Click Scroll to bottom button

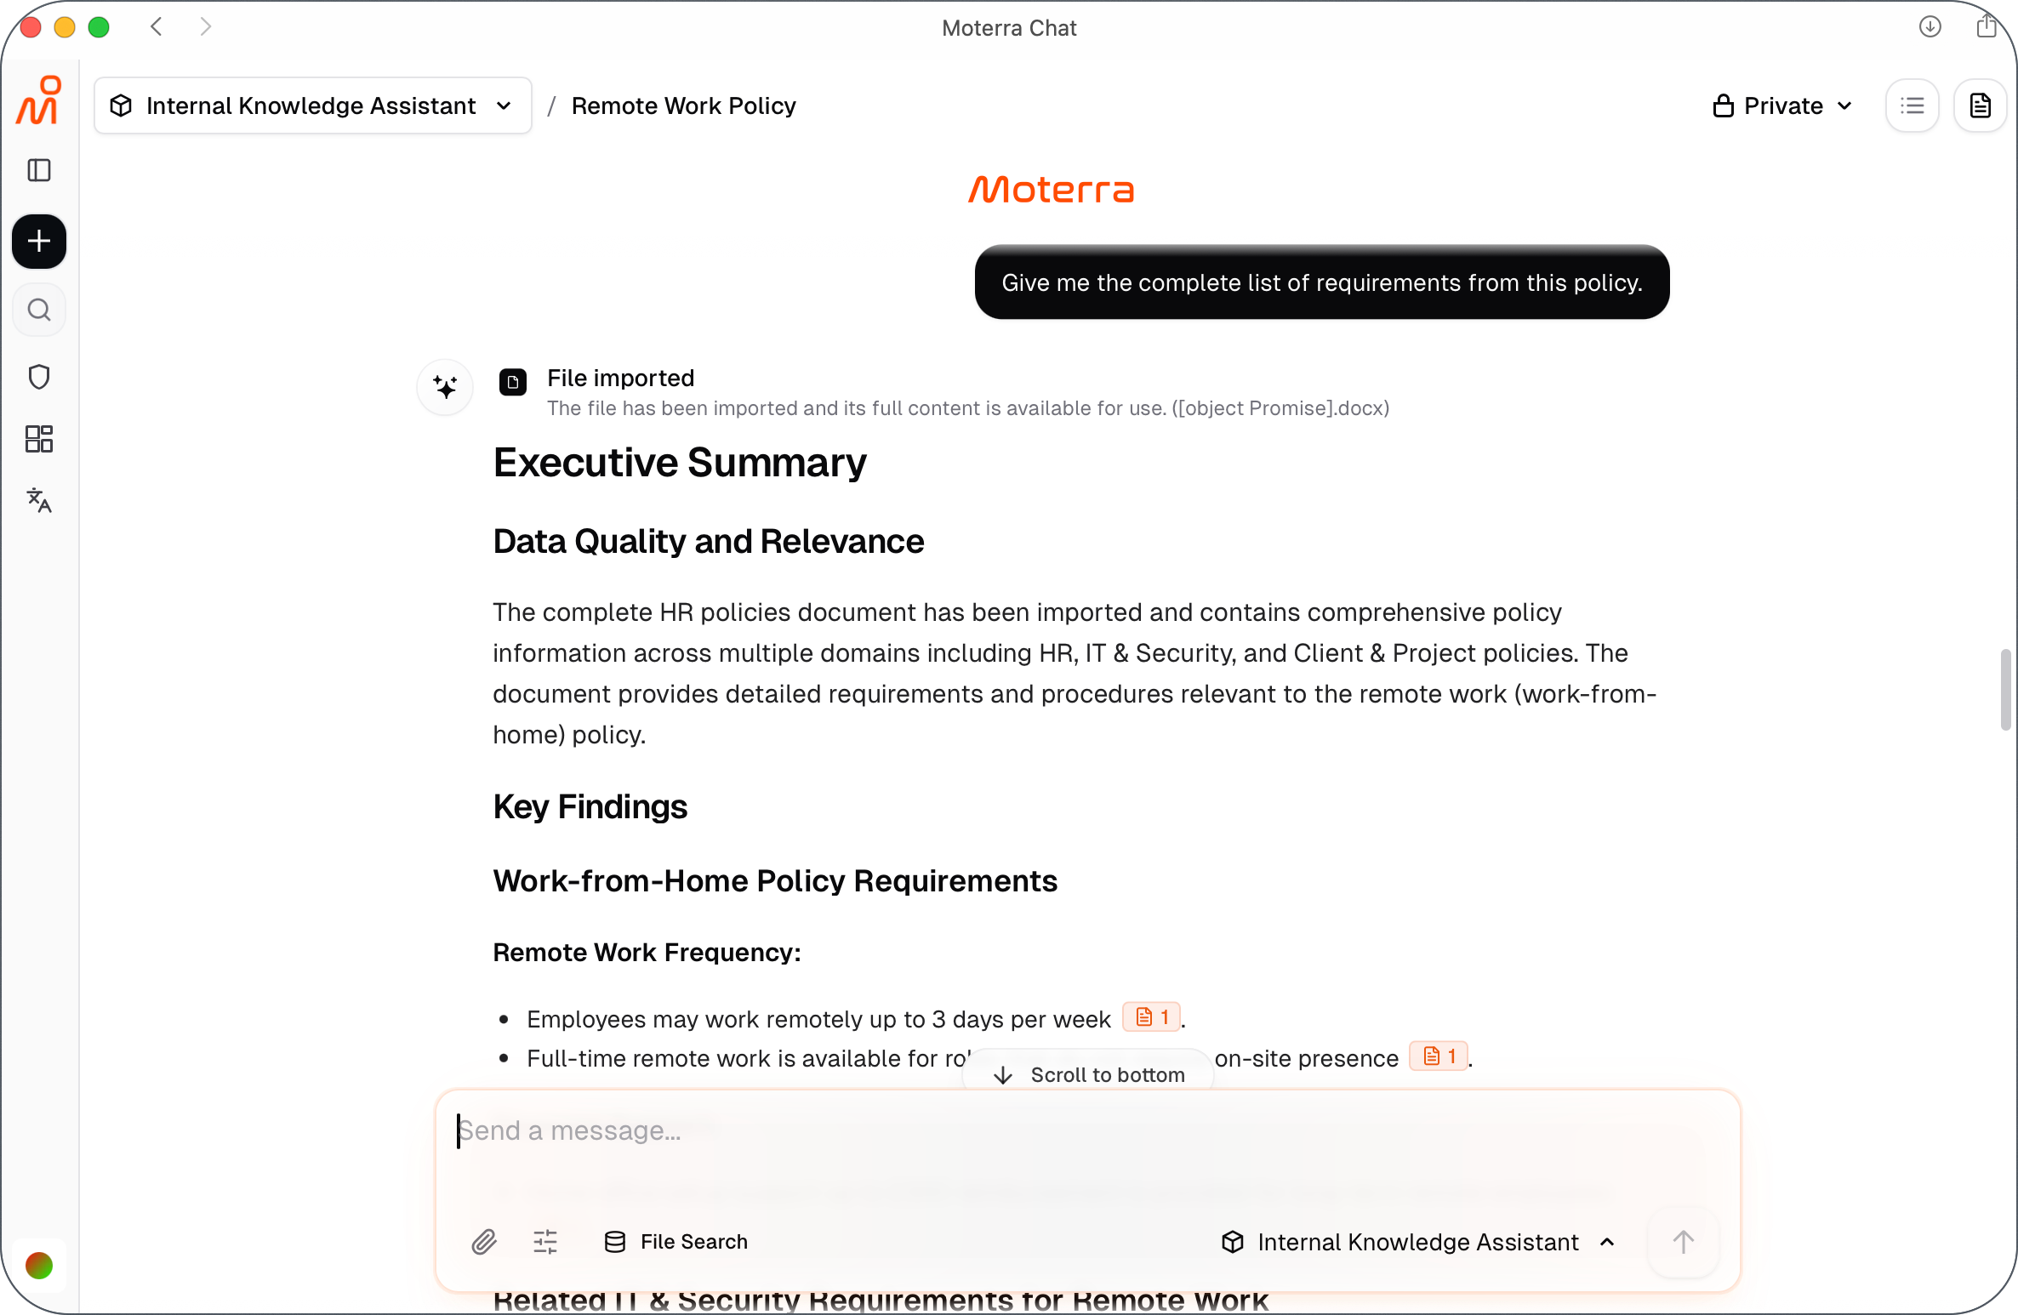point(1089,1074)
